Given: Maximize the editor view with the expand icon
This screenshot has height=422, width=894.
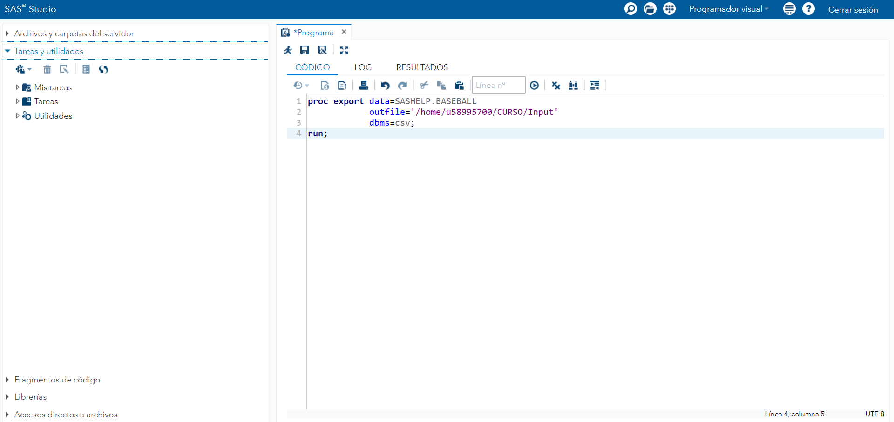Looking at the screenshot, I should point(344,50).
